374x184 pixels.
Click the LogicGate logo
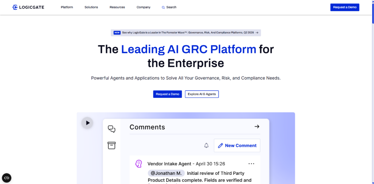click(28, 7)
